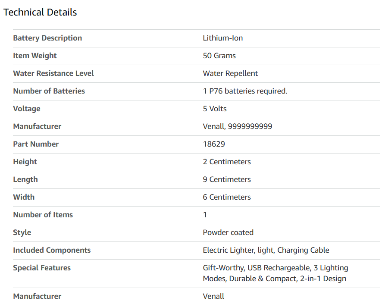382x304 pixels.
Task: Select the Water Repellent value
Action: (x=230, y=73)
